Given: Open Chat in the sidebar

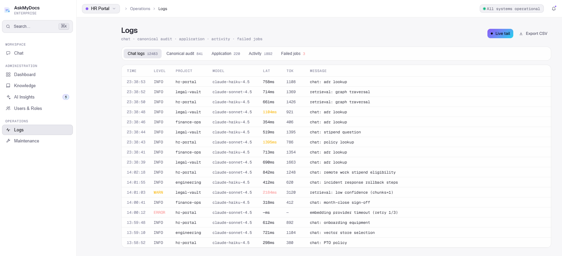Looking at the screenshot, I should click(37, 53).
